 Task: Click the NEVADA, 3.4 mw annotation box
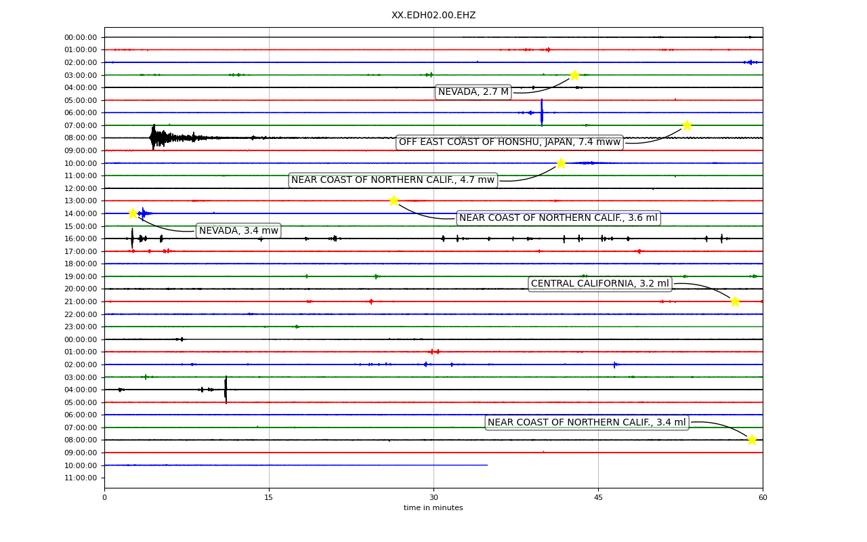[x=238, y=231]
